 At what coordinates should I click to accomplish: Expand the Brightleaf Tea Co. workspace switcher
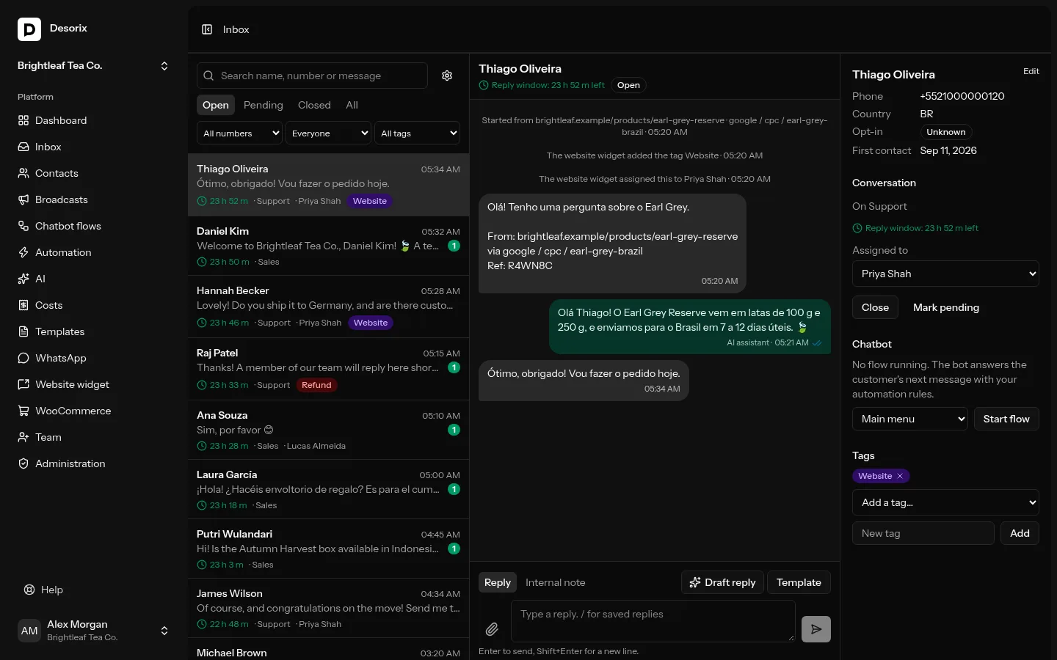point(94,65)
